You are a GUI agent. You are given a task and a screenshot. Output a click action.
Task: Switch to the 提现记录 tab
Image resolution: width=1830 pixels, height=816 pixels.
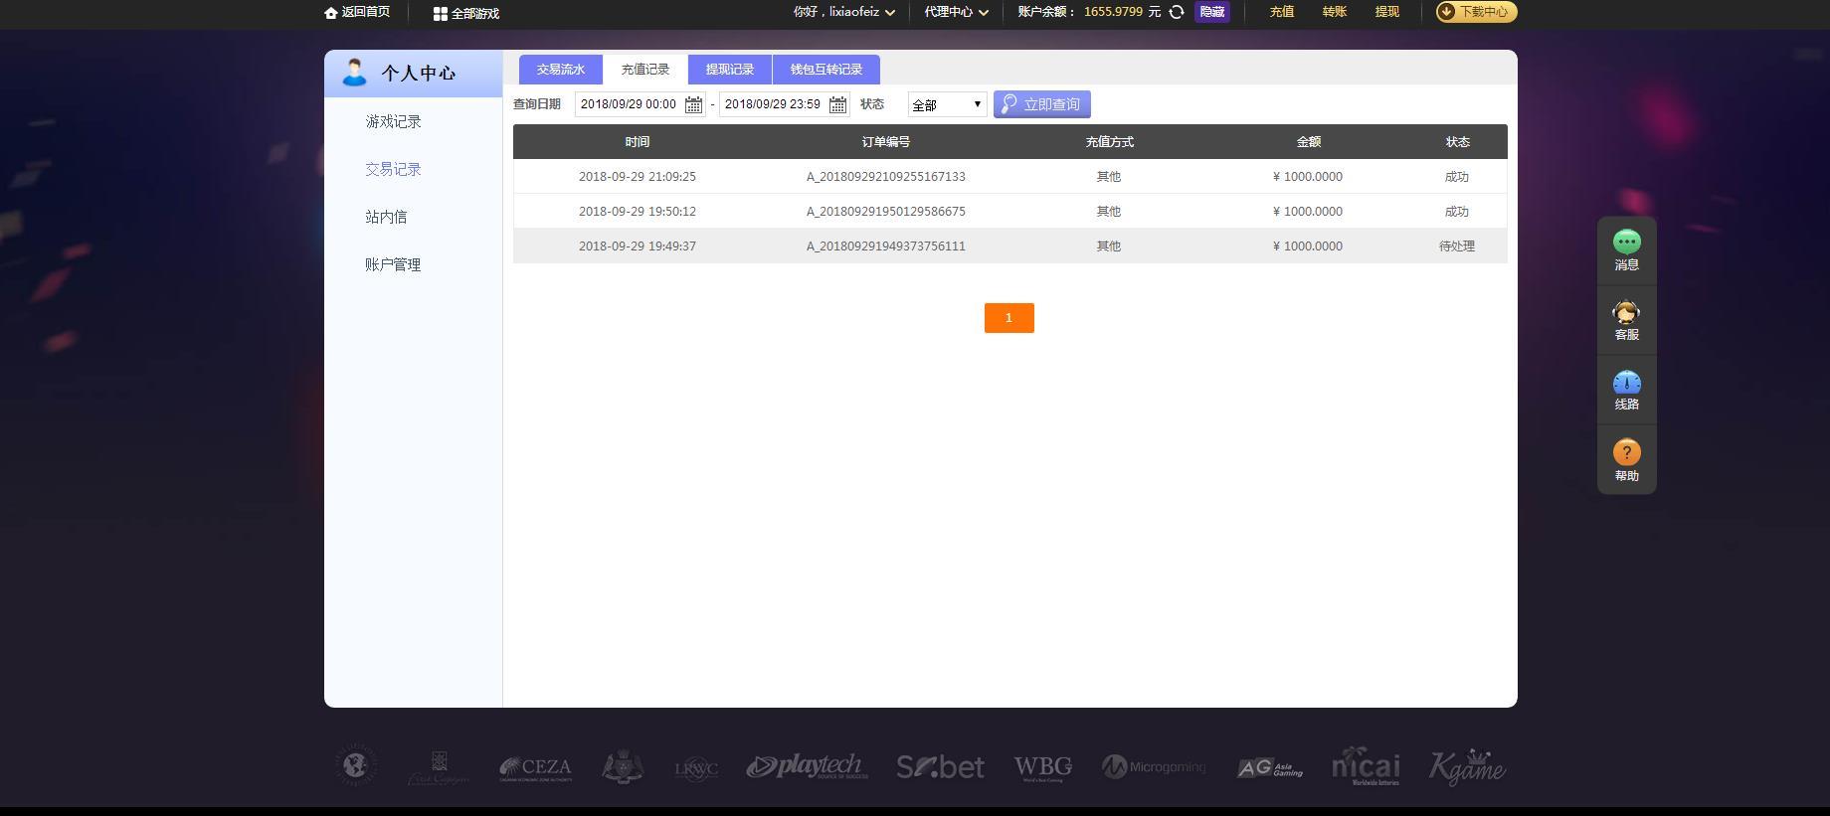[730, 70]
